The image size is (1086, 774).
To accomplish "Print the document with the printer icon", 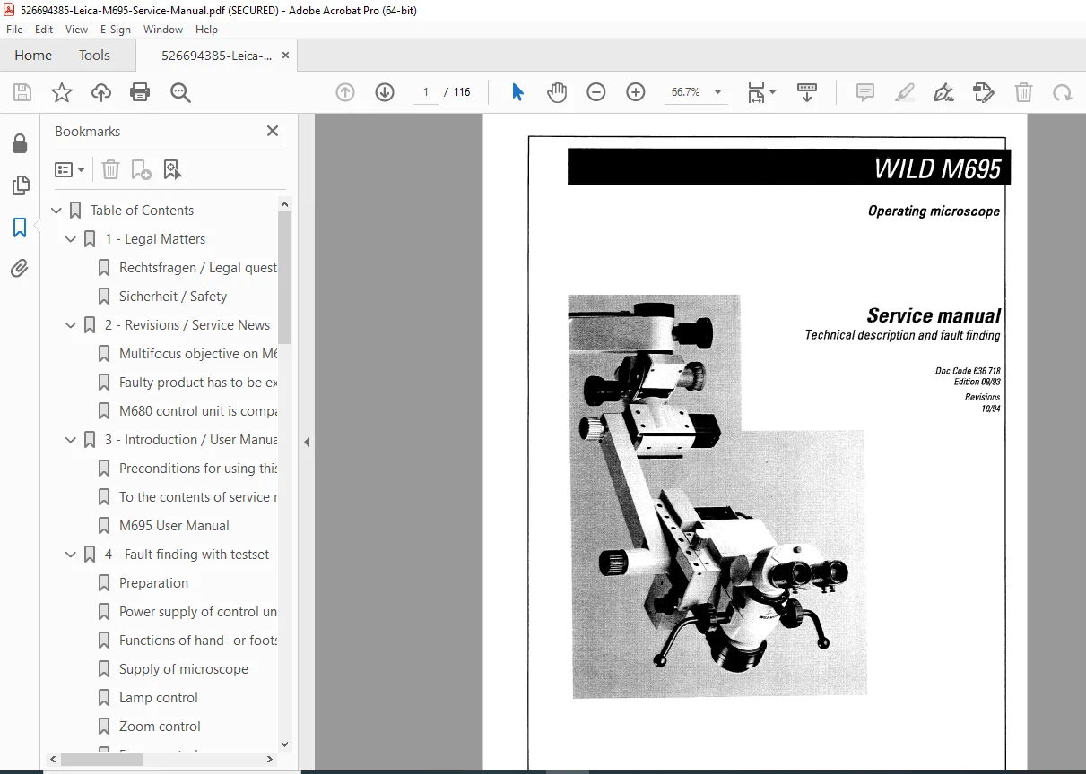I will coord(140,92).
